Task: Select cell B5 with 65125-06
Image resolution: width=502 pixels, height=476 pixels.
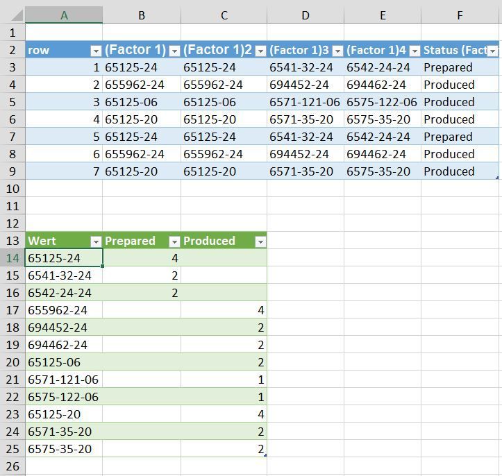Action: pos(142,102)
